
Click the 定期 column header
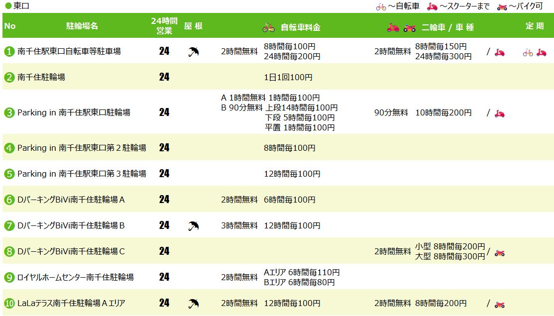pos(535,26)
